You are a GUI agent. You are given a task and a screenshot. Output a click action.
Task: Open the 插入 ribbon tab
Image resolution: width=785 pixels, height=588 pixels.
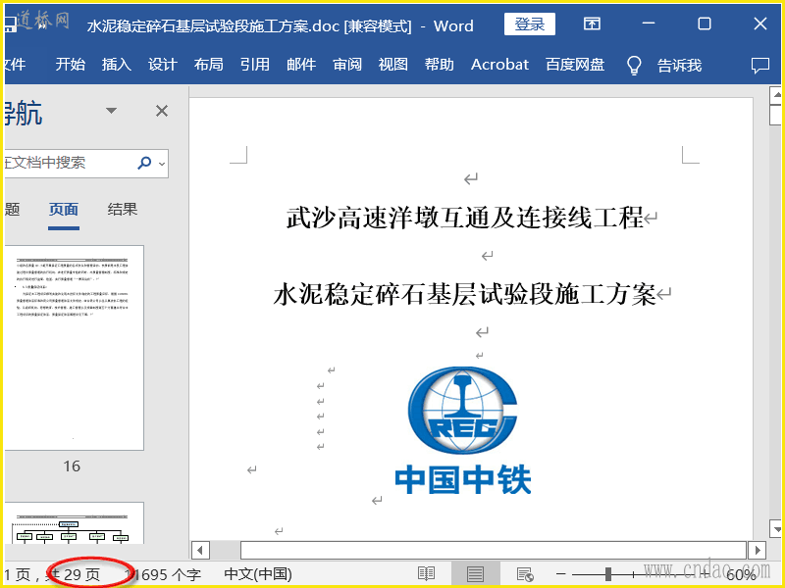(116, 65)
